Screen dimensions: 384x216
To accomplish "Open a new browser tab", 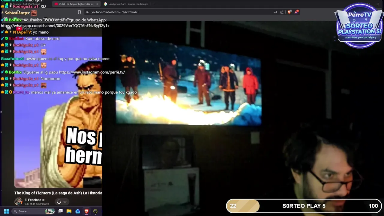I will pos(154,4).
